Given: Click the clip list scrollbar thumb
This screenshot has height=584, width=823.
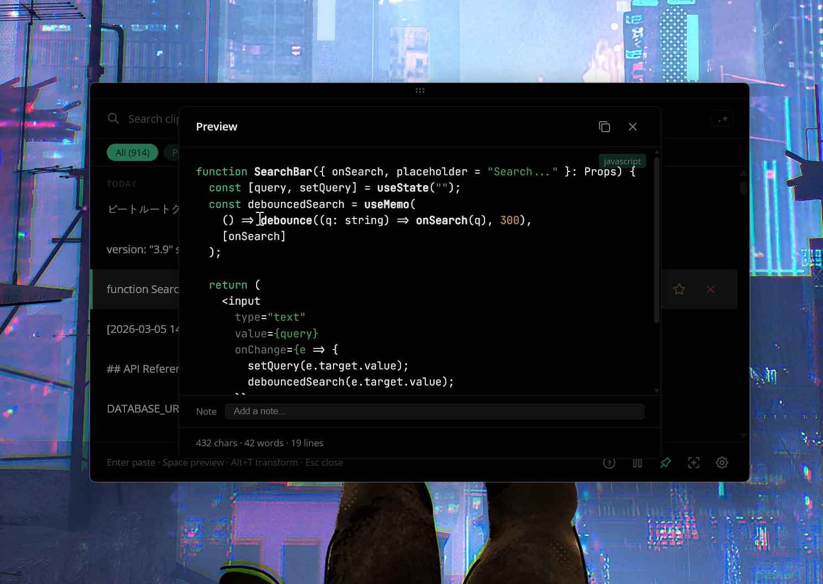Looking at the screenshot, I should tap(743, 188).
